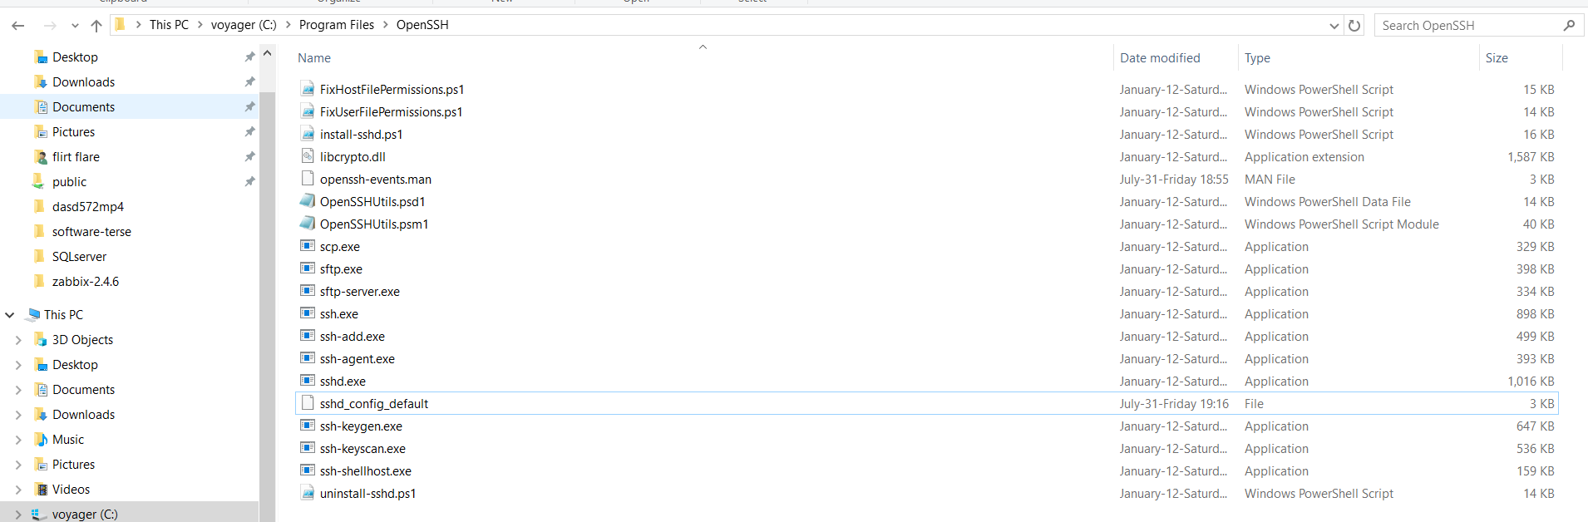
Task: Select the install-sshd.ps1 script icon
Action: coord(308,134)
